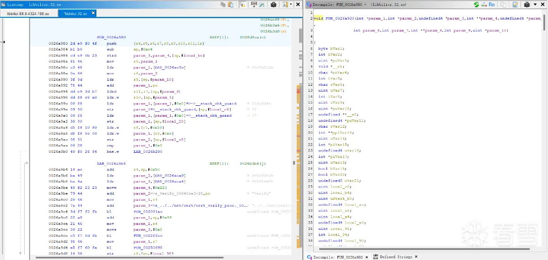Toggle the Listing overview margin icon
Viewport: 548px width, 260px height.
(285, 5)
